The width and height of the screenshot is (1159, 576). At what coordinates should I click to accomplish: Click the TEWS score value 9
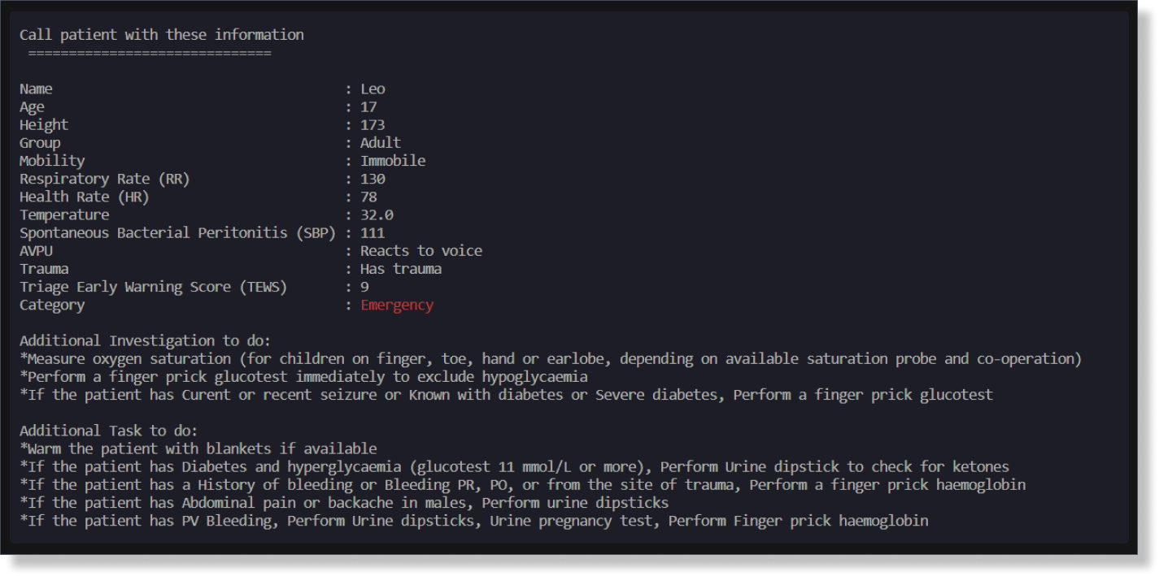[364, 287]
